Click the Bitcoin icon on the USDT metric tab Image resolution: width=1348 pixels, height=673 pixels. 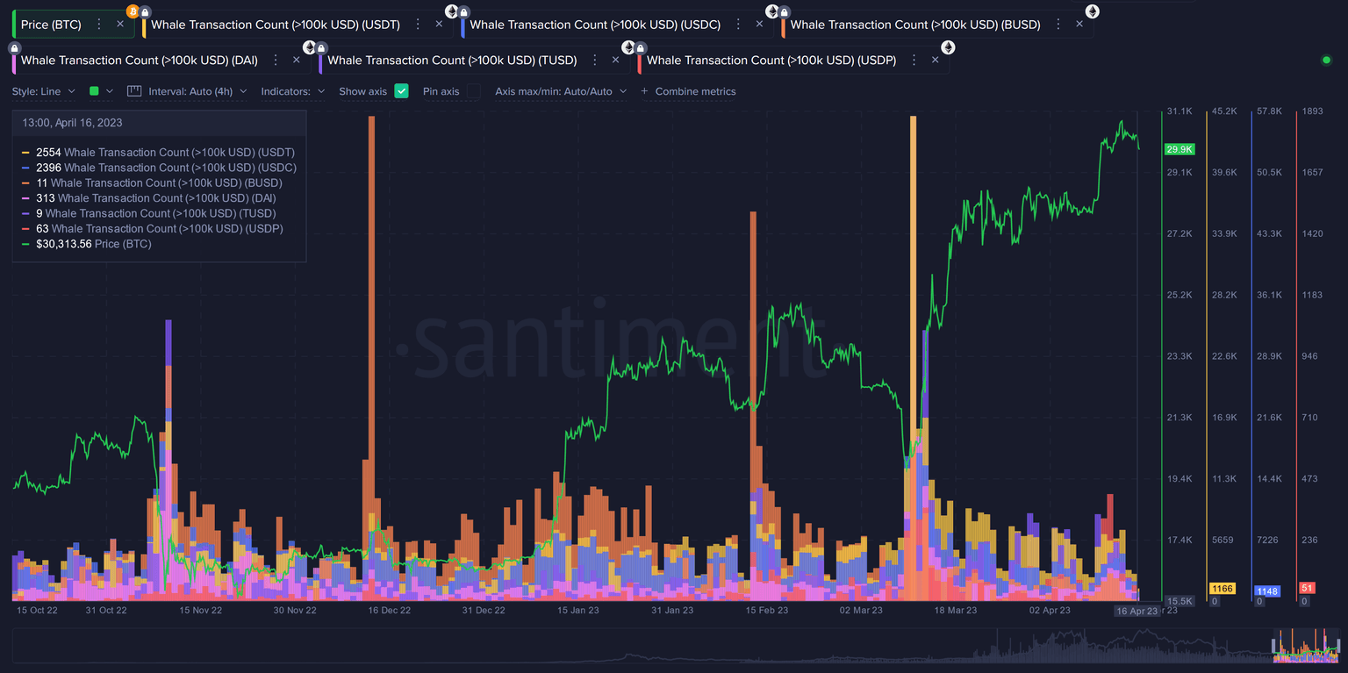(133, 11)
